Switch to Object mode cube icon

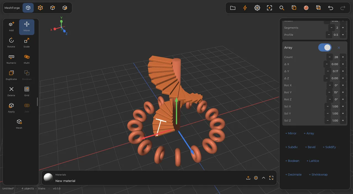tap(28, 8)
